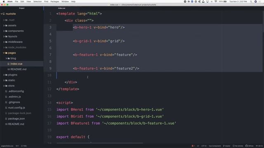Screen dimensions: 264x148
Task: Open the Find menu
Action: [46, 2]
